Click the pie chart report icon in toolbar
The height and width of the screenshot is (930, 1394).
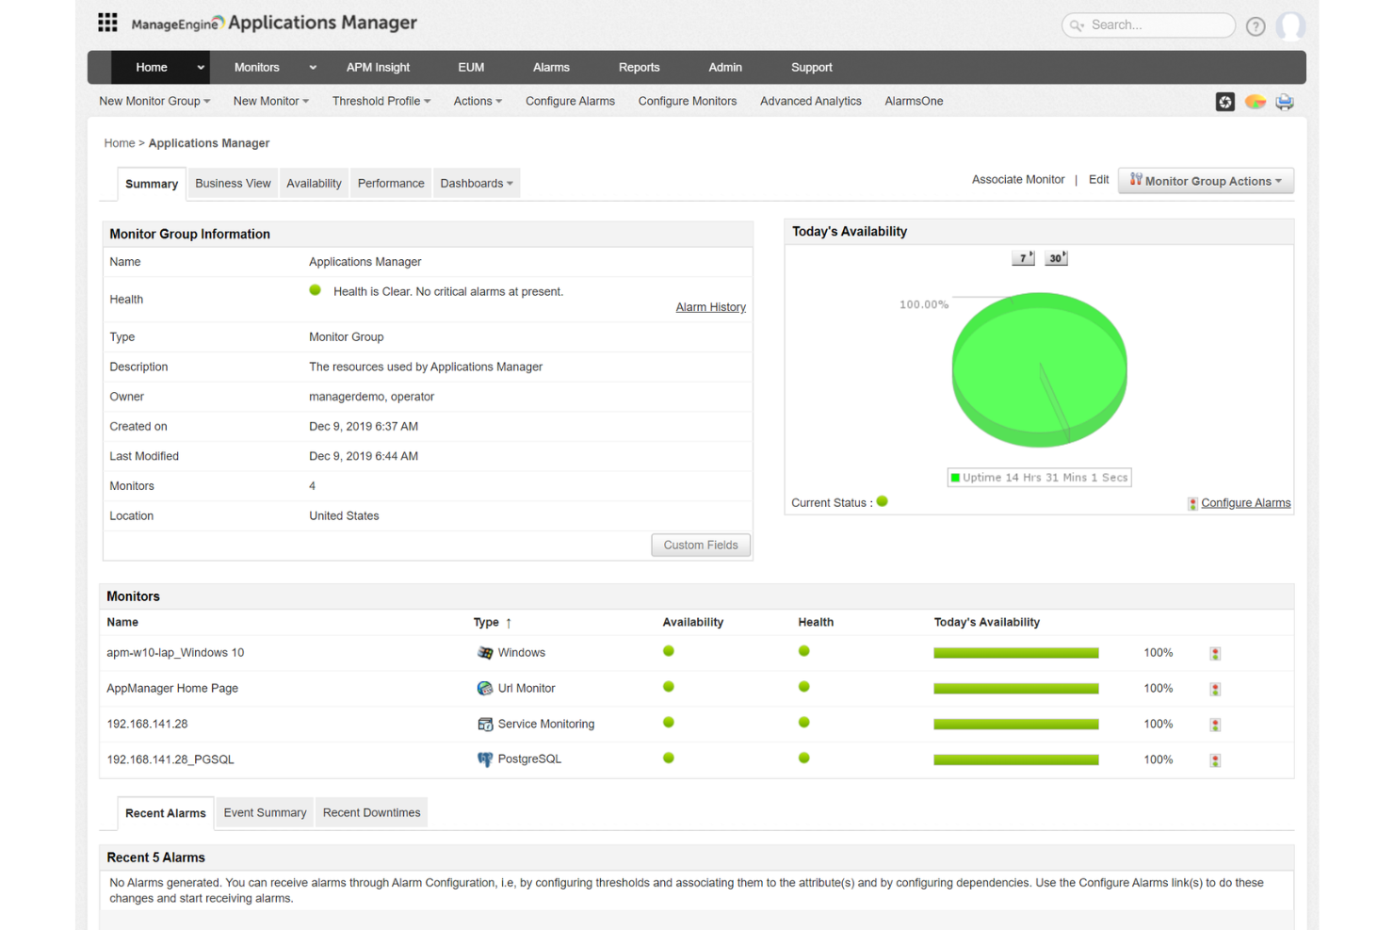[1255, 101]
